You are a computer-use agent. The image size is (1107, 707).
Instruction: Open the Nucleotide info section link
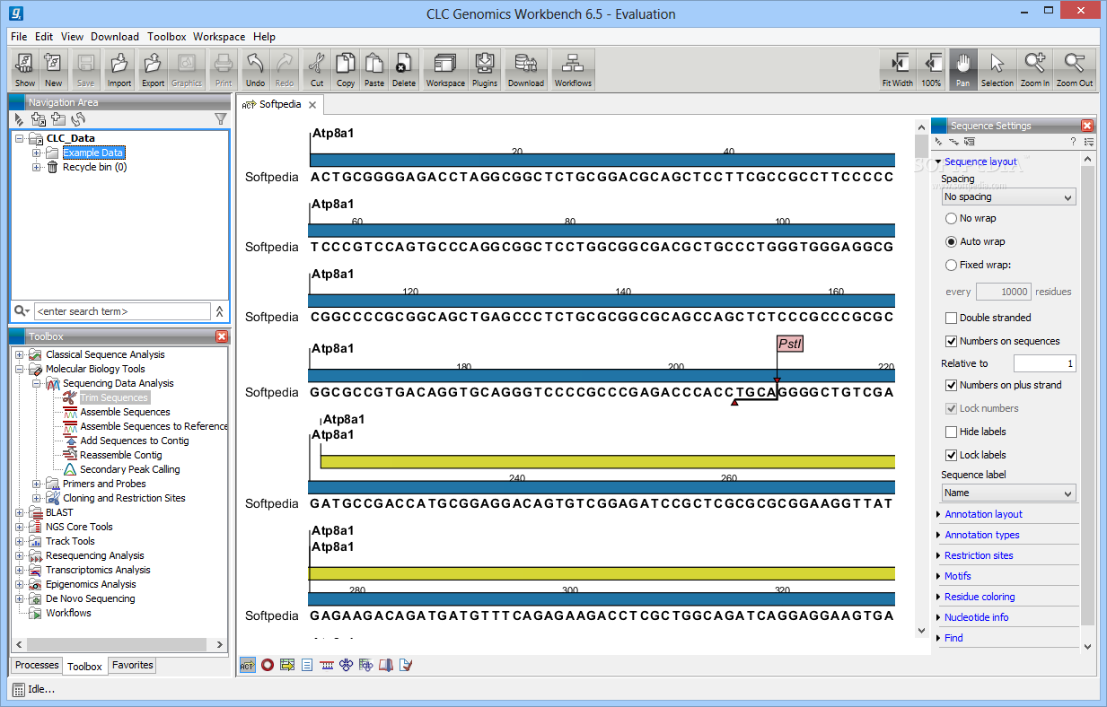click(976, 617)
